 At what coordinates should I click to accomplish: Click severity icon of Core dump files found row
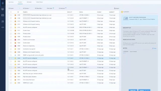click(15, 80)
